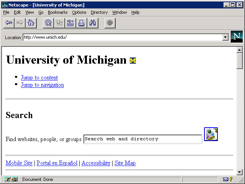Click the Find websites, people, or groups label
This screenshot has width=245, height=184.
click(x=43, y=139)
